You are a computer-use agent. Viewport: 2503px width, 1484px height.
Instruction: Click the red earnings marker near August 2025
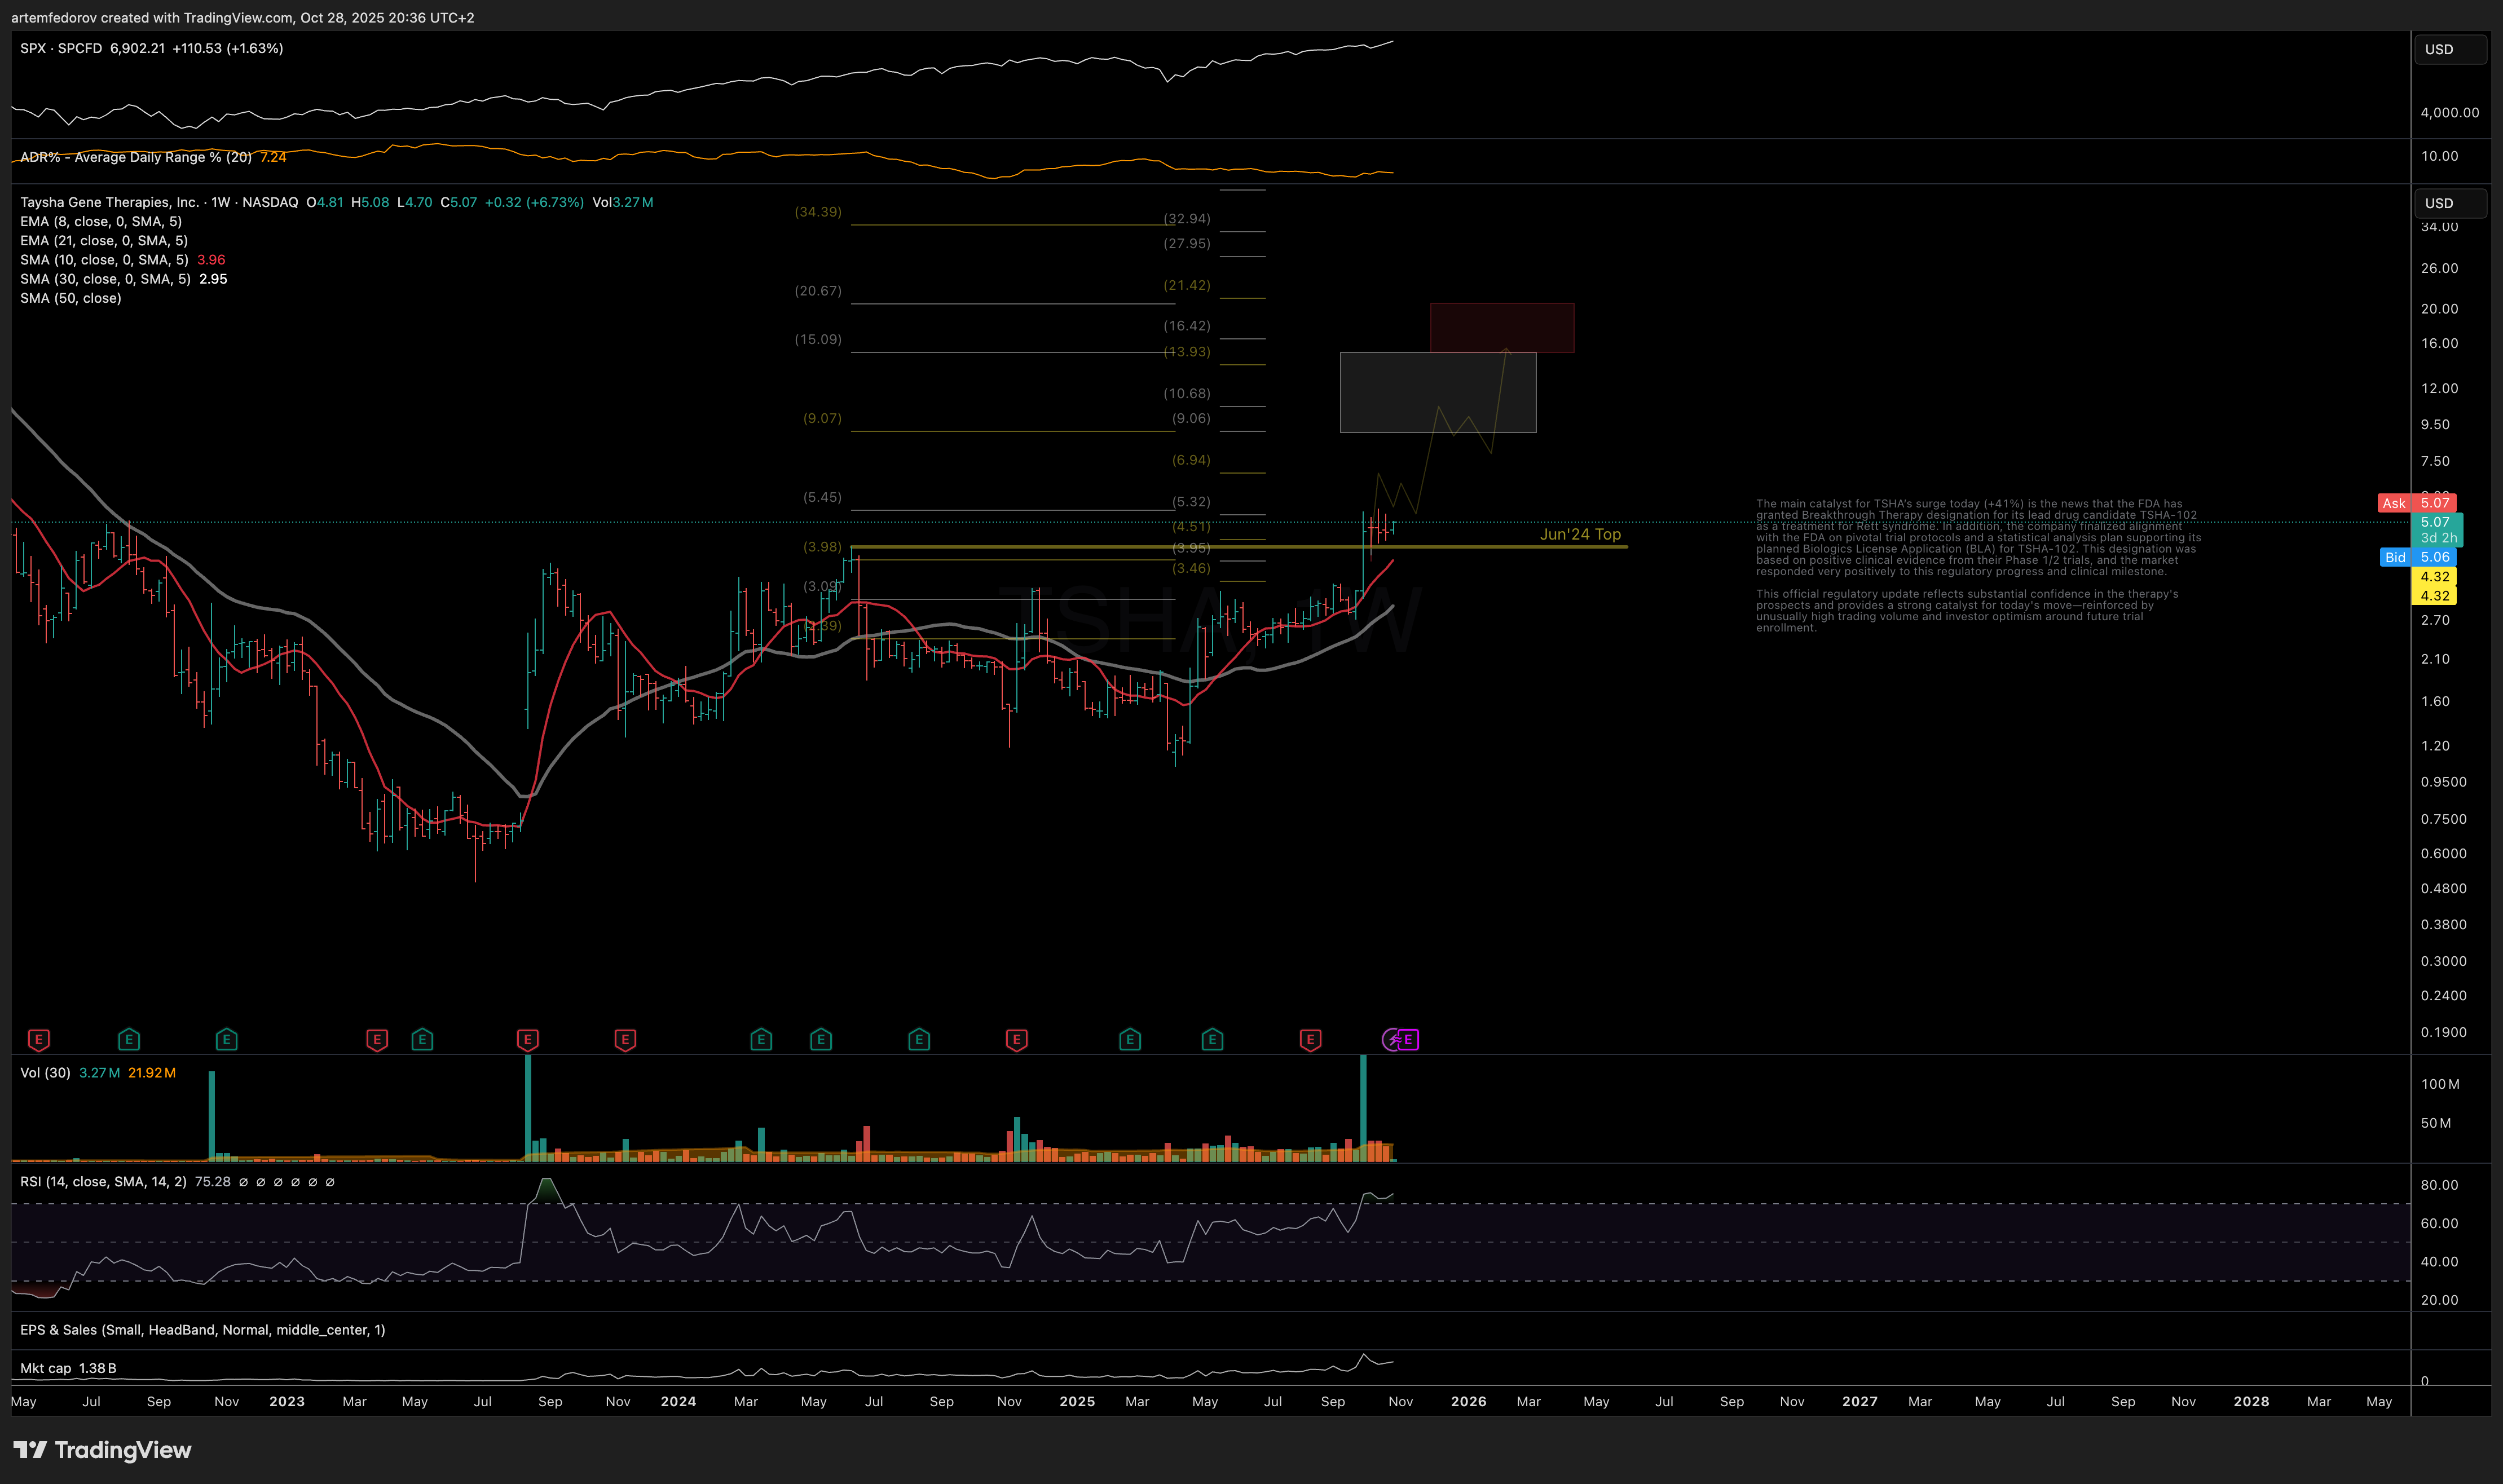coord(1310,1040)
